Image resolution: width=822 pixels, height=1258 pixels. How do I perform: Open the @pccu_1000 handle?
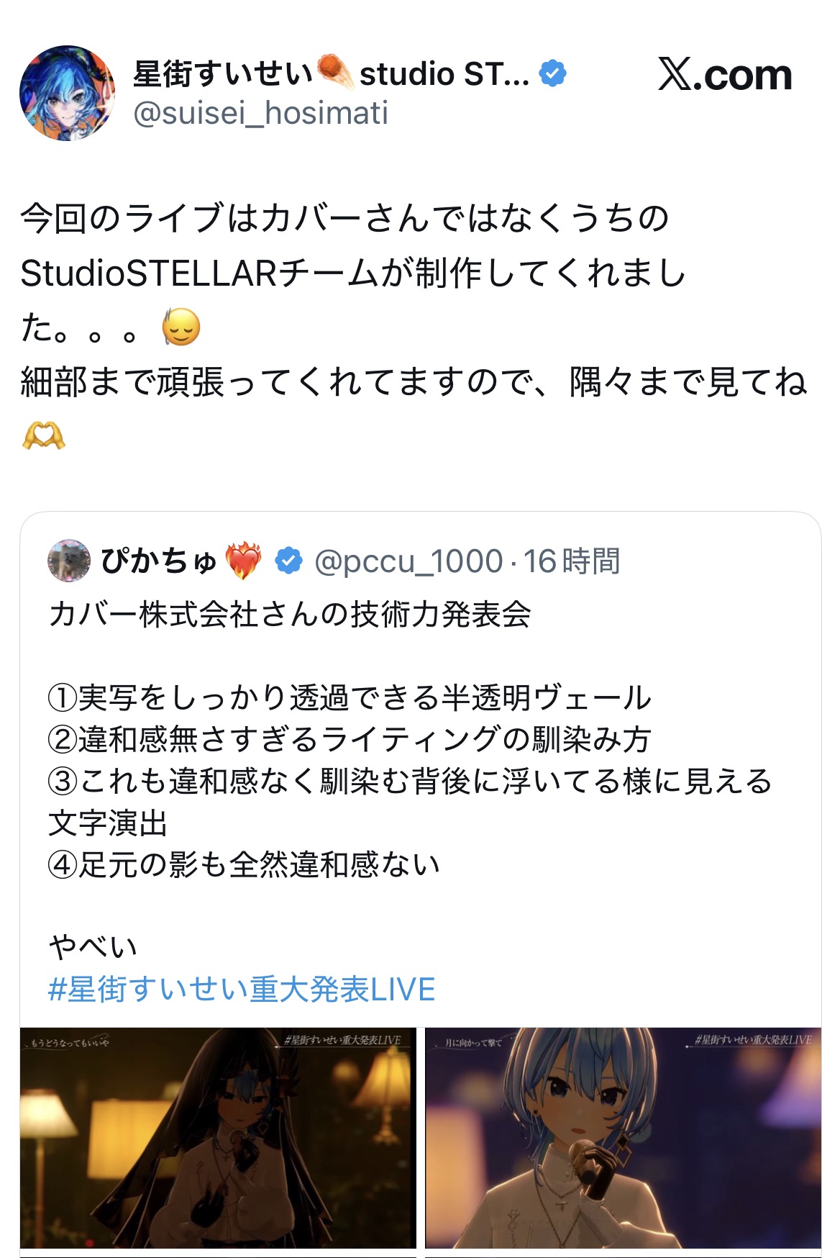click(x=408, y=561)
